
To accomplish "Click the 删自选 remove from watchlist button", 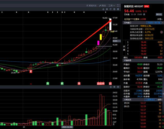I will pos(159,15).
